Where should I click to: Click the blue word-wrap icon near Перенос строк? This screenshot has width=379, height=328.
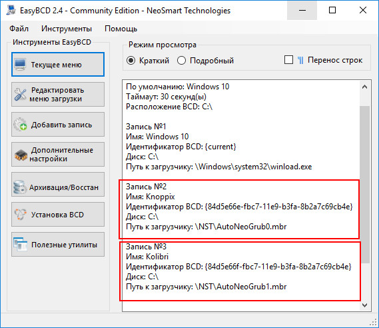(x=300, y=60)
